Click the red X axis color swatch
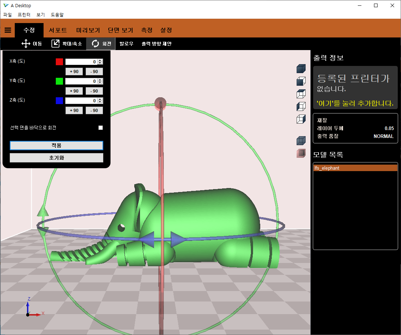The image size is (401, 335). (59, 62)
